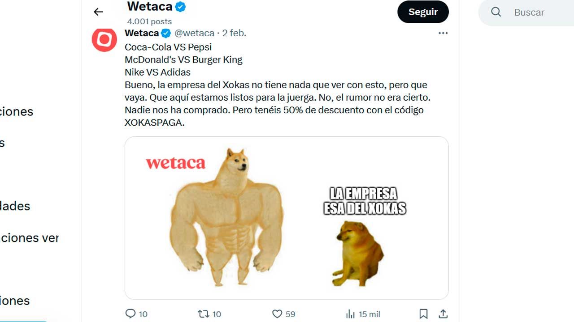The width and height of the screenshot is (574, 322).
Task: Click the magnifying glass search icon
Action: 496,12
